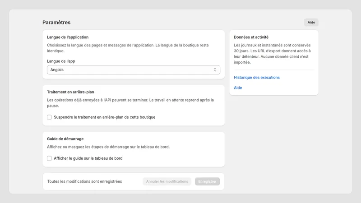Click the Guide de démarrage card heading
The image size is (361, 203).
point(65,139)
